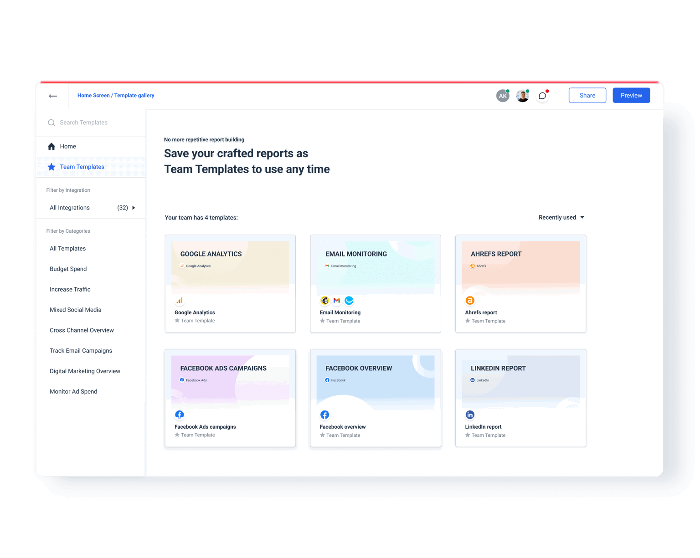700x558 pixels.
Task: Click the search magnifier in Search Templates field
Action: coord(51,123)
